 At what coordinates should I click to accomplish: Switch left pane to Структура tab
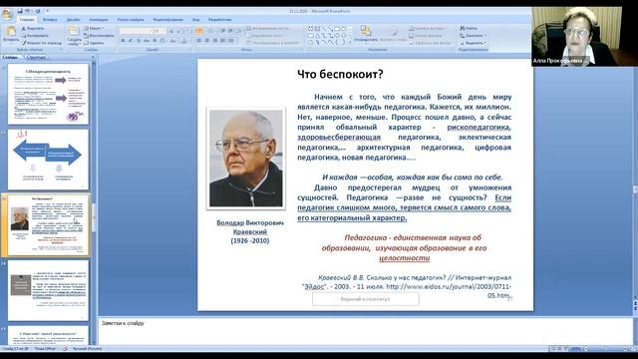coord(36,58)
